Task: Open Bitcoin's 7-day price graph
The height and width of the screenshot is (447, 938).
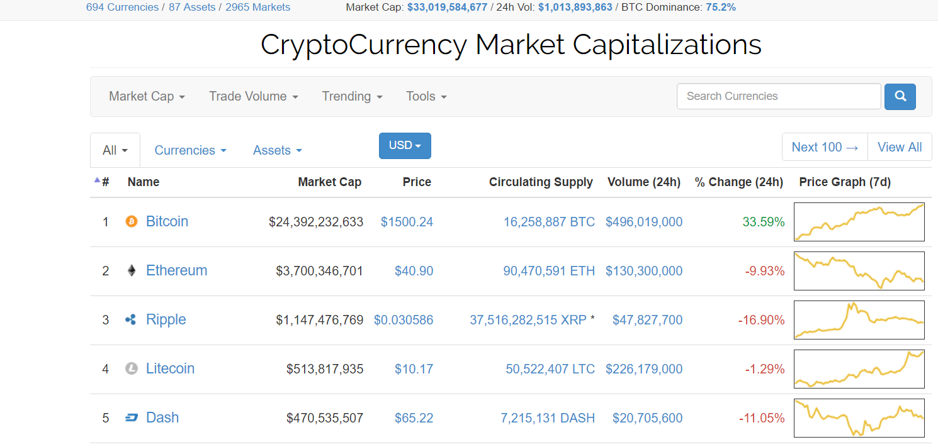Action: (859, 221)
